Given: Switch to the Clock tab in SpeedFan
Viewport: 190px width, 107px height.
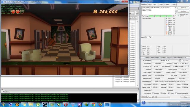Looking at the screenshot, I should tap(150, 4).
